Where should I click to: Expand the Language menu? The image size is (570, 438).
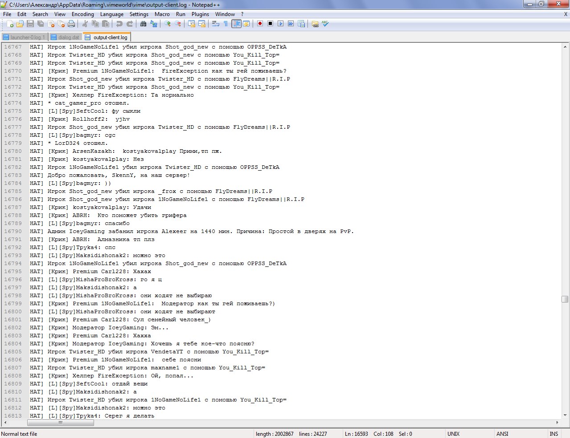(x=111, y=14)
